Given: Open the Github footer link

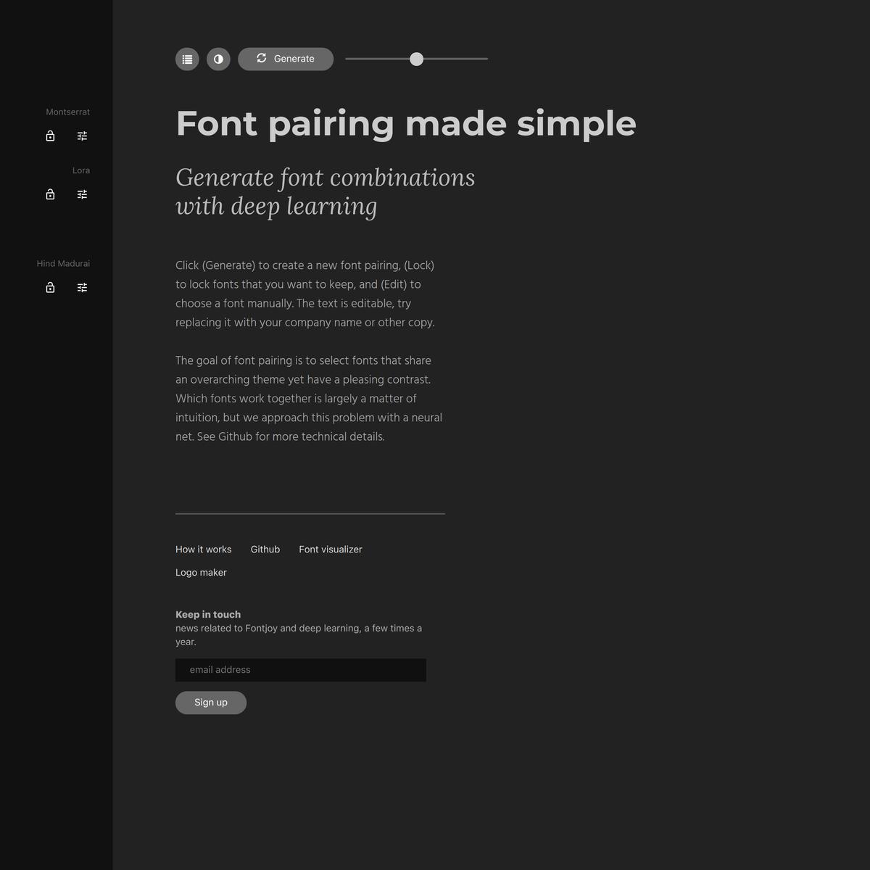Looking at the screenshot, I should [265, 550].
